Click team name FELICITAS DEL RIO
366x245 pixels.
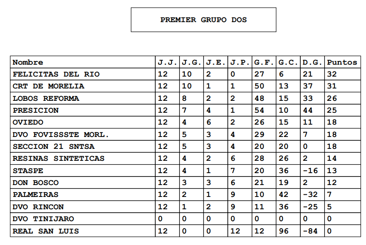(56, 74)
